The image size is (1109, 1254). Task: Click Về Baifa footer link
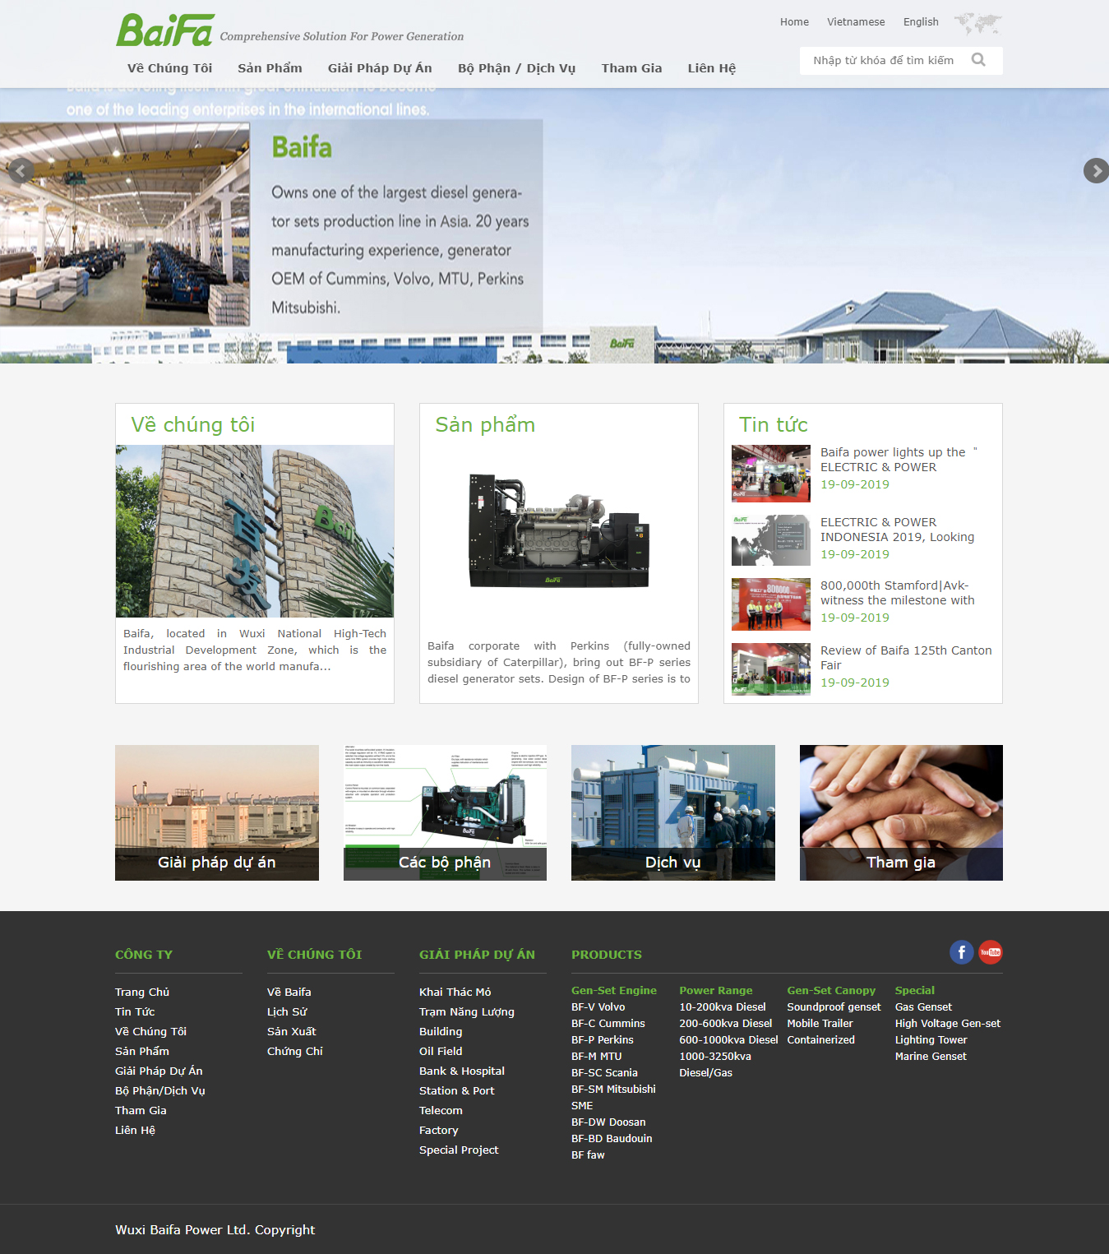click(x=289, y=993)
